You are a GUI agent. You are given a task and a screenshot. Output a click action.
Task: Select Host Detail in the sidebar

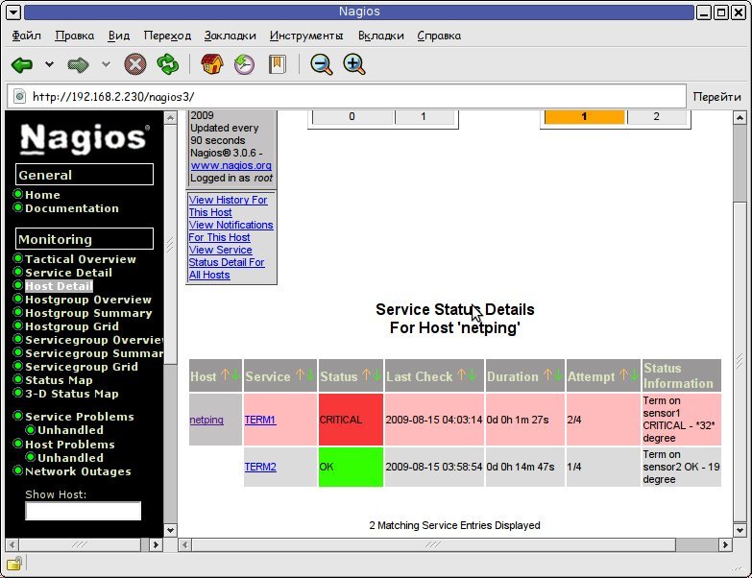click(x=59, y=286)
